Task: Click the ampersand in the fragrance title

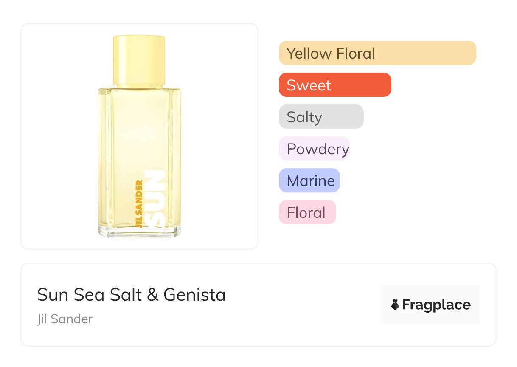Action: point(152,295)
